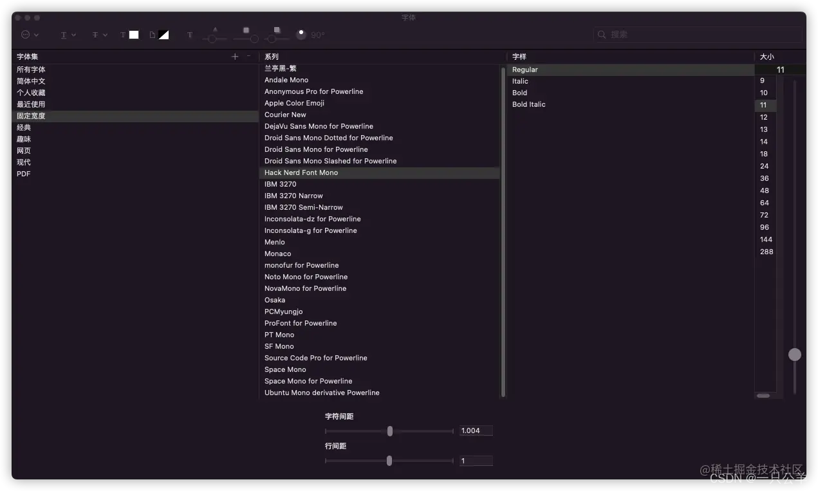Select PDF collection
The image size is (818, 491).
pyautogui.click(x=135, y=174)
